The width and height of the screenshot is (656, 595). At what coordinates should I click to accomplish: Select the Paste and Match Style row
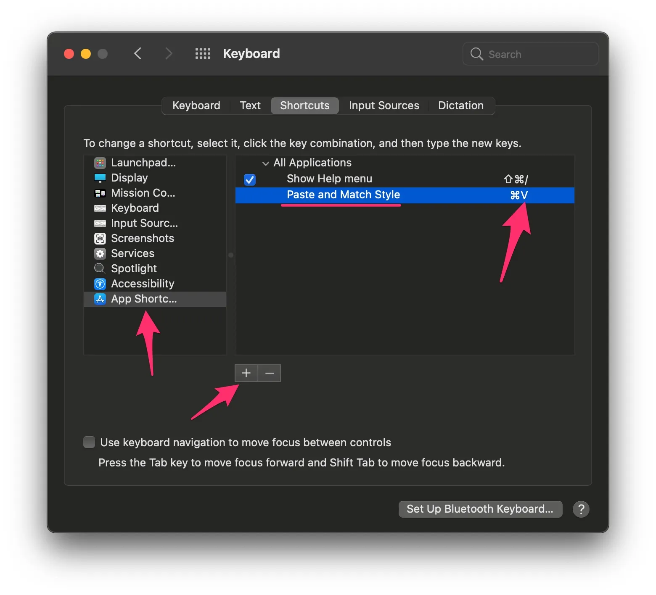pyautogui.click(x=405, y=195)
